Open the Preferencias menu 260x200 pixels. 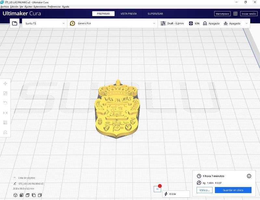(x=54, y=7)
